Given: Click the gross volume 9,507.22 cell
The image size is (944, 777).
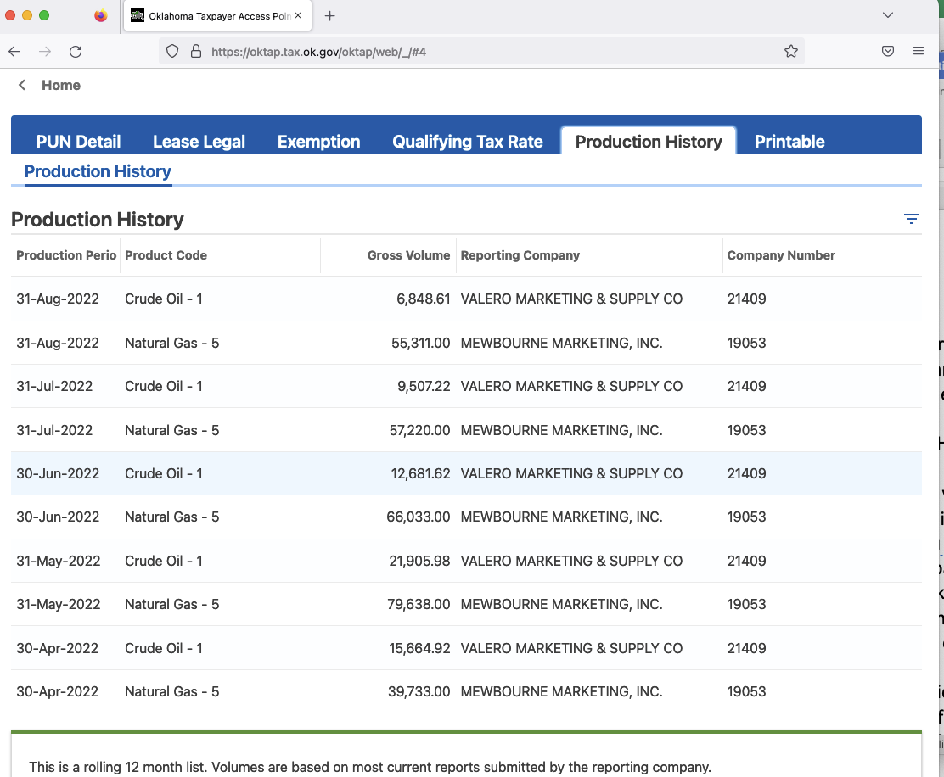Looking at the screenshot, I should tap(424, 386).
